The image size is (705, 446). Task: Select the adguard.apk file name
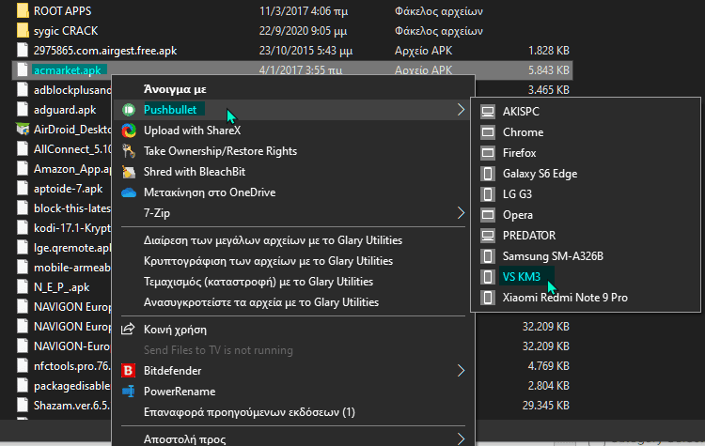point(65,110)
